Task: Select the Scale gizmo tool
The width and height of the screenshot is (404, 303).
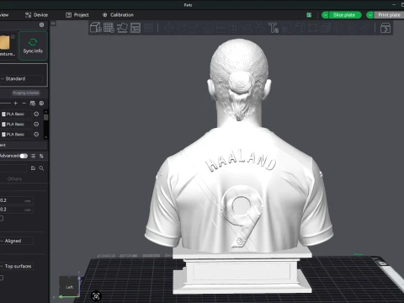Action: 194,28
